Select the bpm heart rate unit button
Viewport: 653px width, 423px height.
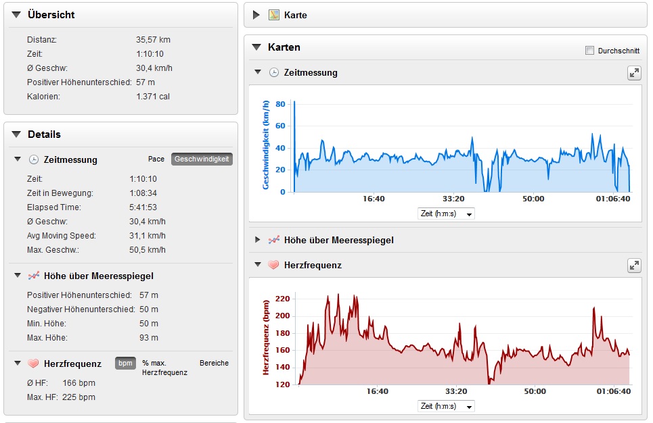click(x=125, y=364)
